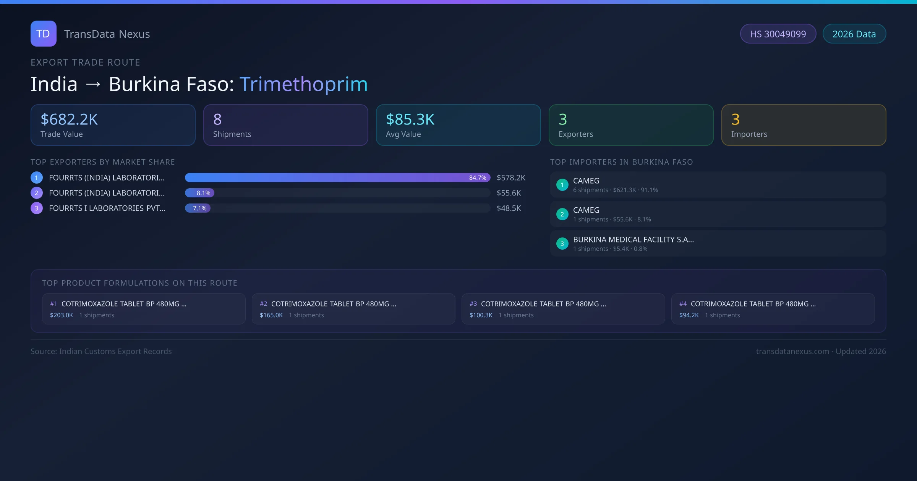Select the 8 Shipments stat card
This screenshot has width=917, height=481.
tap(285, 125)
